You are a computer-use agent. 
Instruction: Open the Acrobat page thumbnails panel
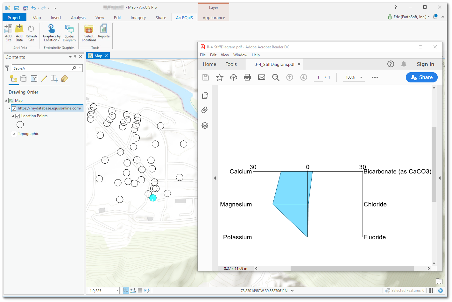click(205, 95)
